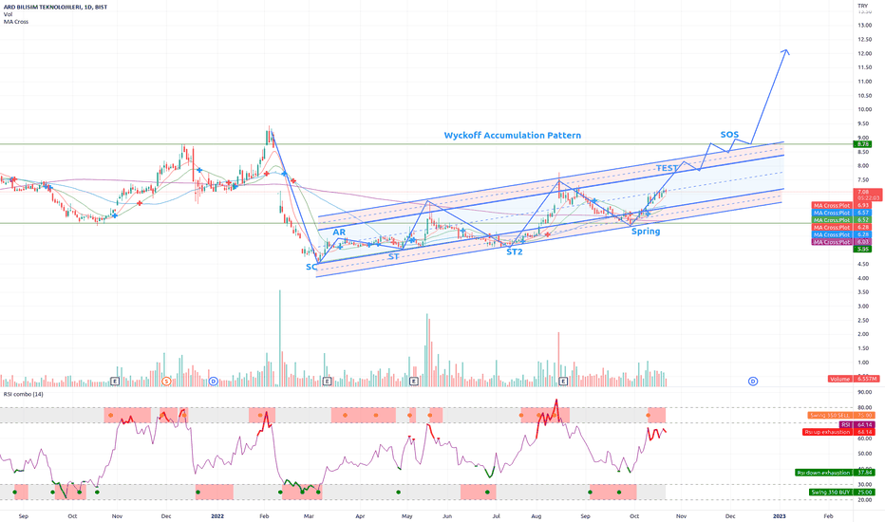This screenshot has width=885, height=522.
Task: Click the dividend D marker near January 2022
Action: coord(214,382)
